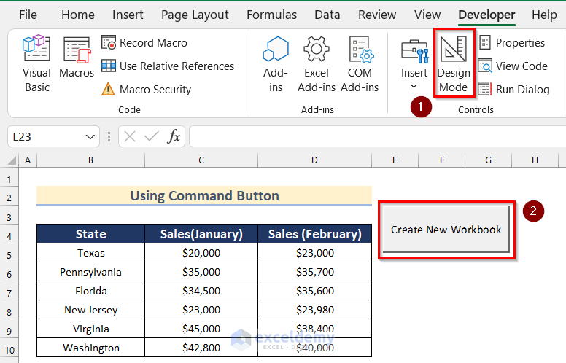Toggle Design Mode
The height and width of the screenshot is (363, 566).
tap(454, 64)
